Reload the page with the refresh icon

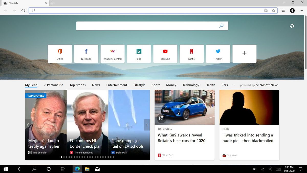click(x=23, y=11)
